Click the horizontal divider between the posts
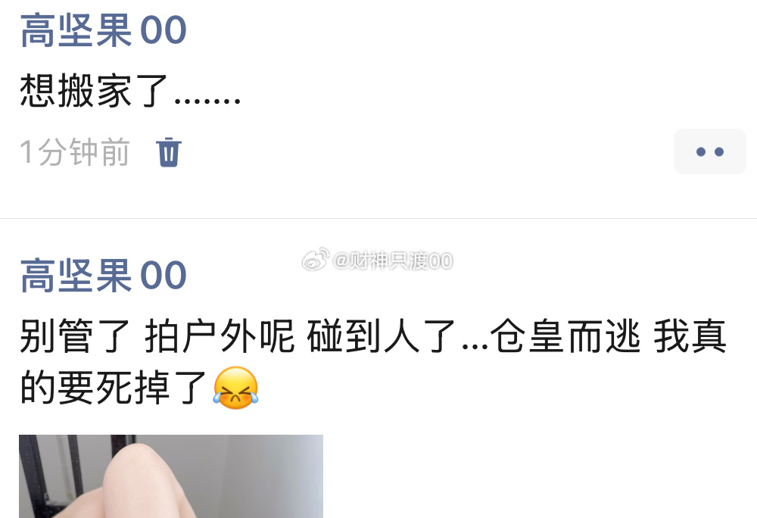The image size is (757, 518). pos(378,218)
